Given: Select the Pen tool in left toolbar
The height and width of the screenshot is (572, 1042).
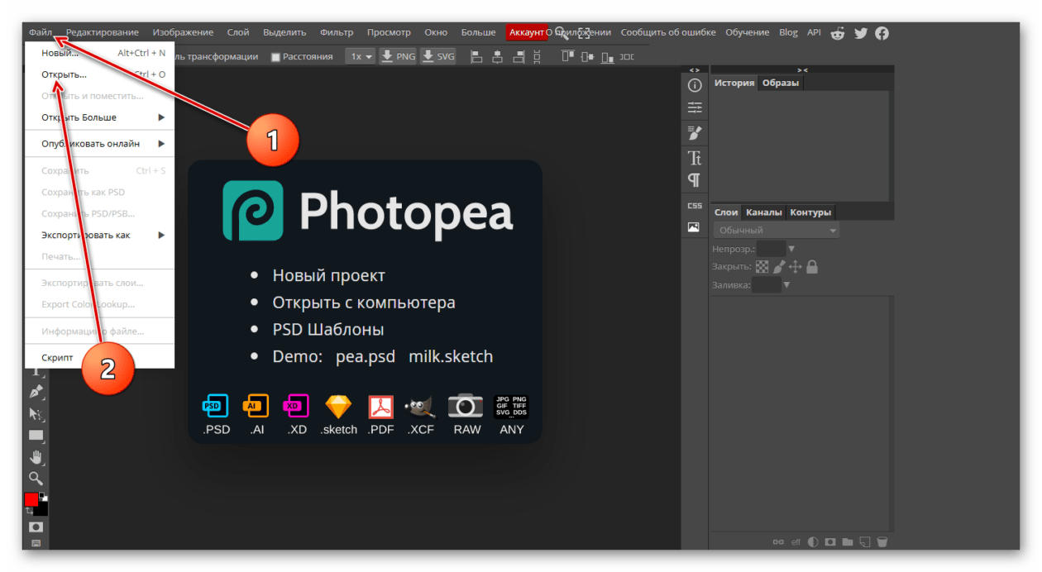Looking at the screenshot, I should point(36,392).
